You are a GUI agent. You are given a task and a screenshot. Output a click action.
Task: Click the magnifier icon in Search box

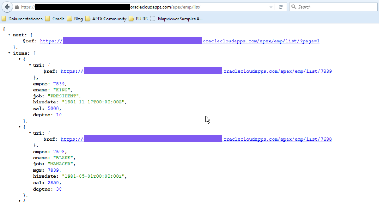coord(294,7)
